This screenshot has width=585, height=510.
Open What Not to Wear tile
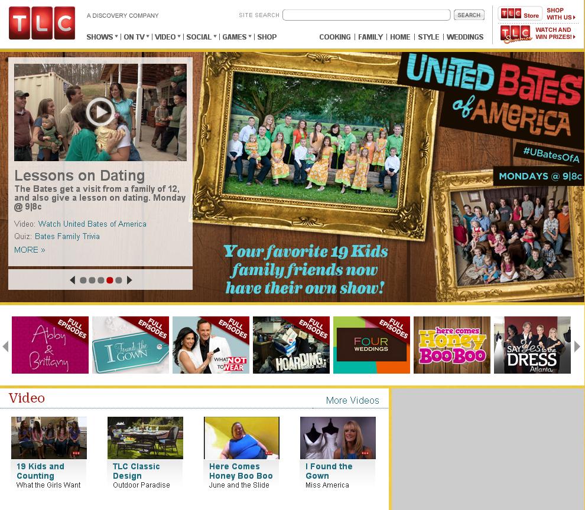(x=211, y=345)
